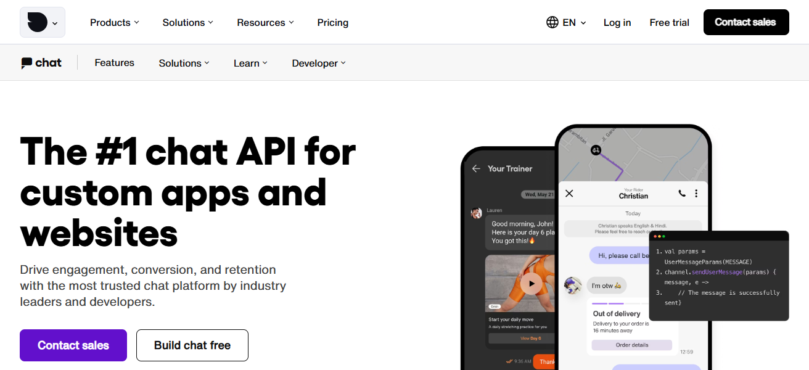
Task: Click the chat product logo icon
Action: tap(27, 63)
